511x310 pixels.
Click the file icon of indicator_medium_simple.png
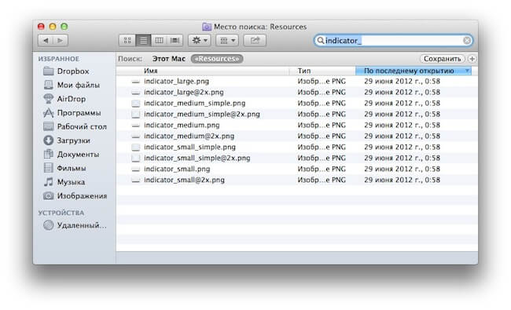point(135,104)
